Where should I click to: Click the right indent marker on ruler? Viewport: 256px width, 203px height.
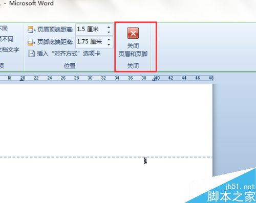154,79
